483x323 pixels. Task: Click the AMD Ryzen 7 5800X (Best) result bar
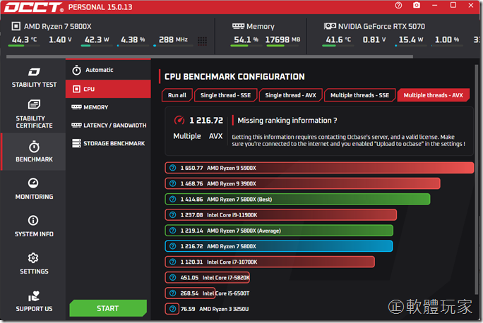coord(297,199)
